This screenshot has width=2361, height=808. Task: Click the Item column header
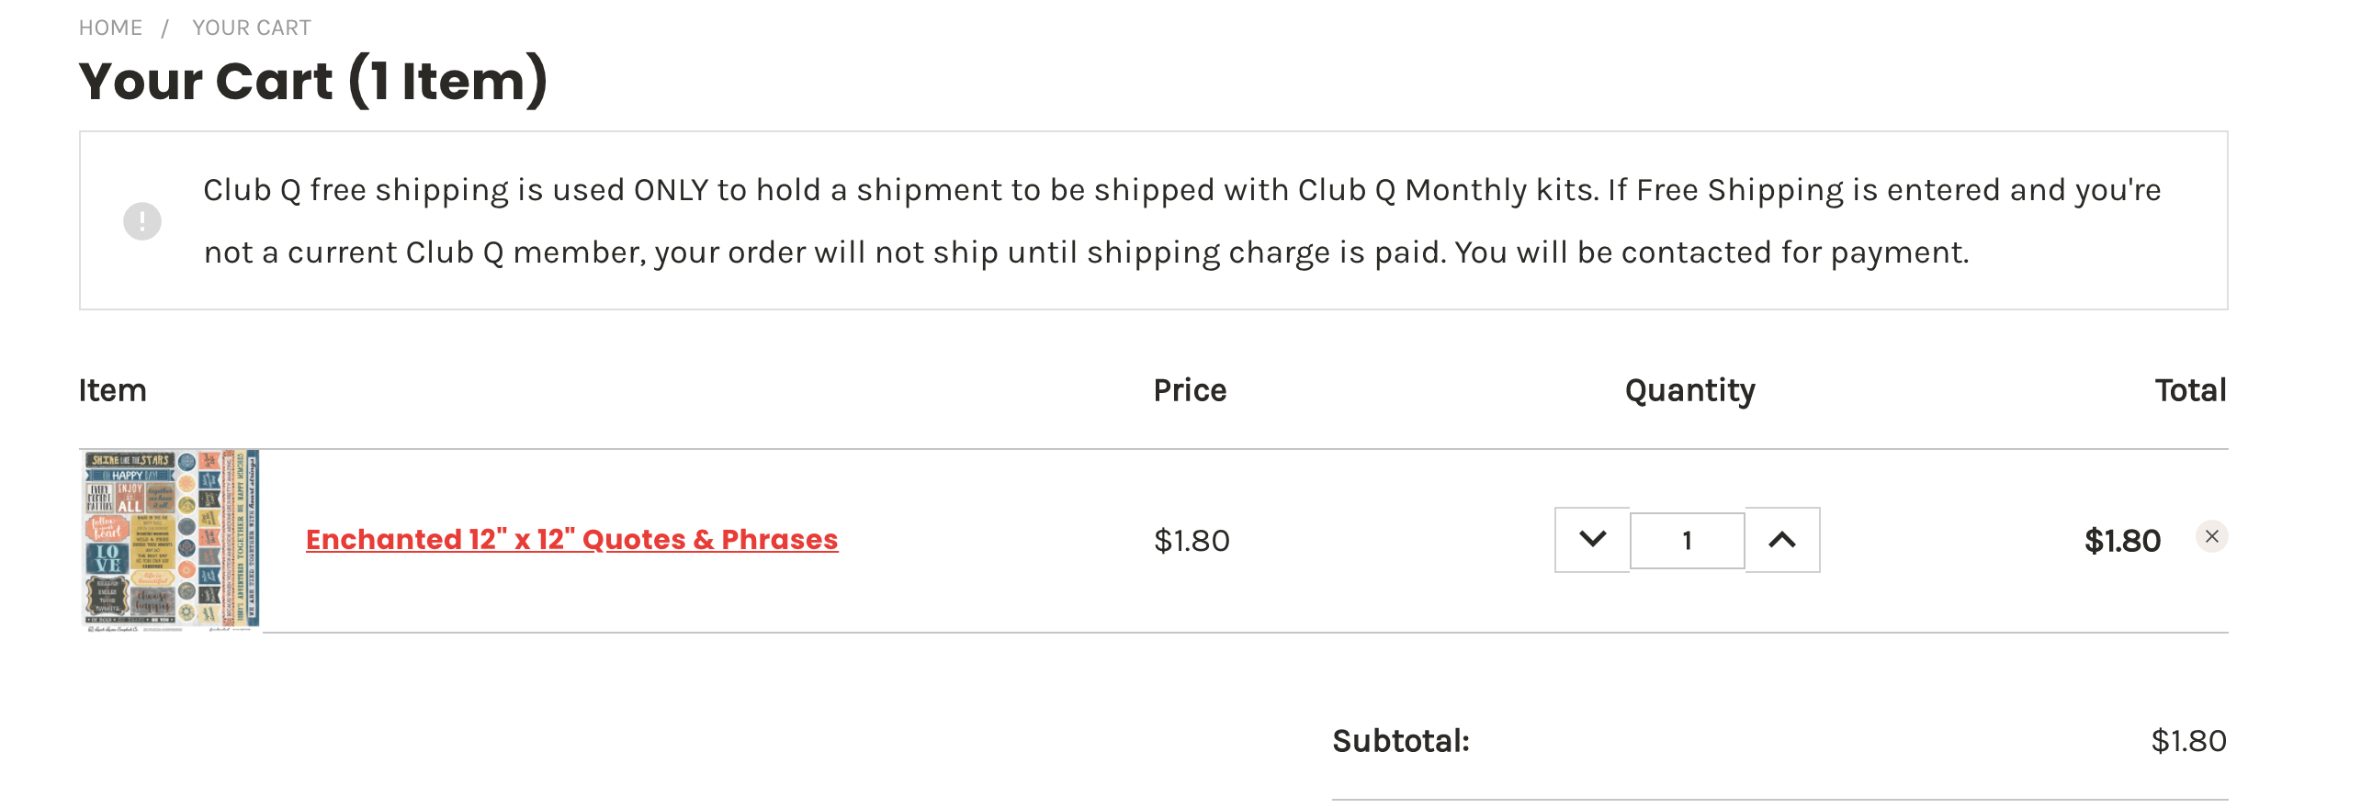pyautogui.click(x=112, y=390)
